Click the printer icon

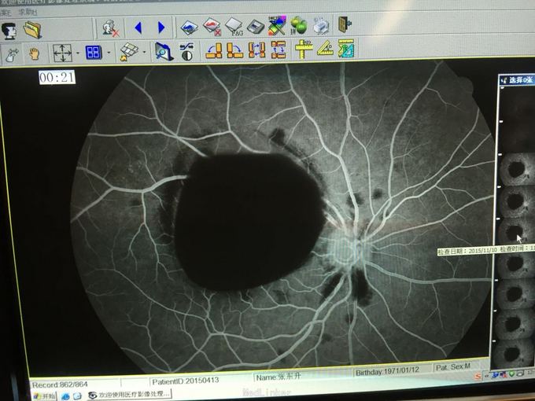point(320,27)
